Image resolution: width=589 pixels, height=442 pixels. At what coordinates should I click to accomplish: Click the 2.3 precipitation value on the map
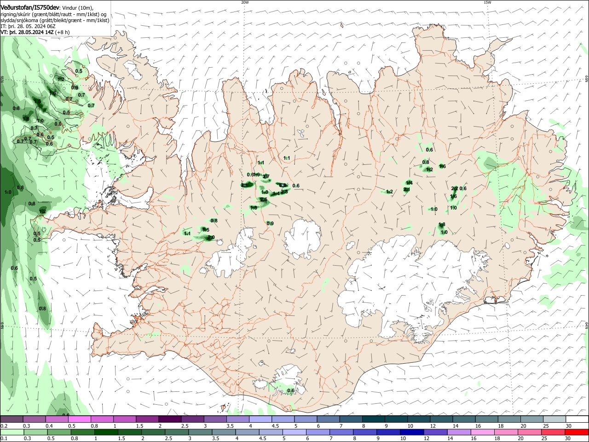pyautogui.click(x=284, y=192)
